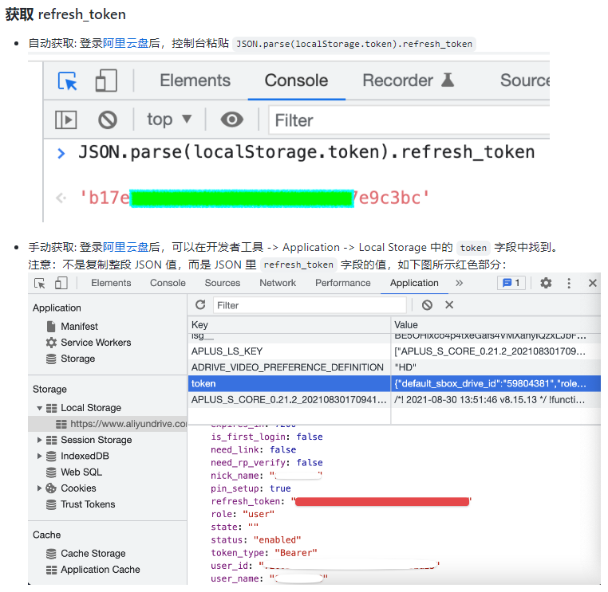Expand the Cookies arrow
This screenshot has height=592, width=608.
click(39, 488)
